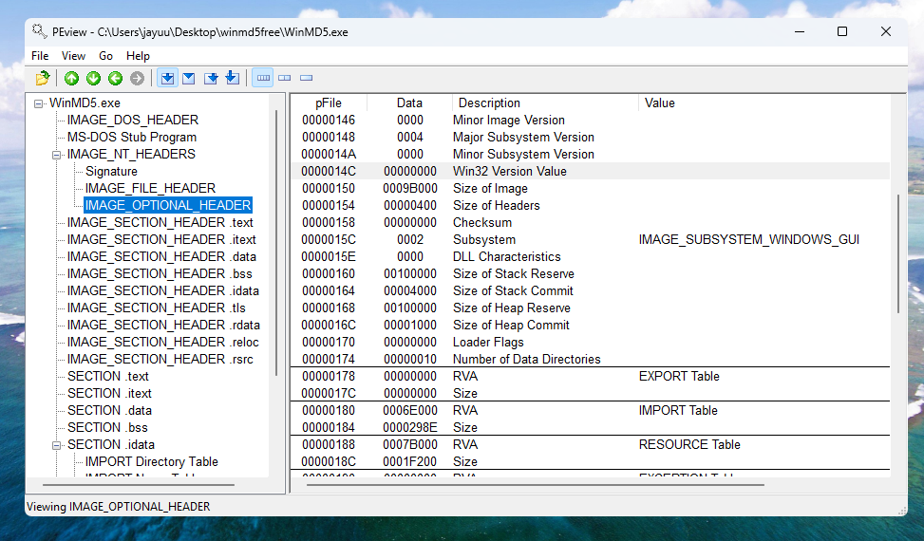
Task: Click the Loader Flags row
Action: (590, 342)
